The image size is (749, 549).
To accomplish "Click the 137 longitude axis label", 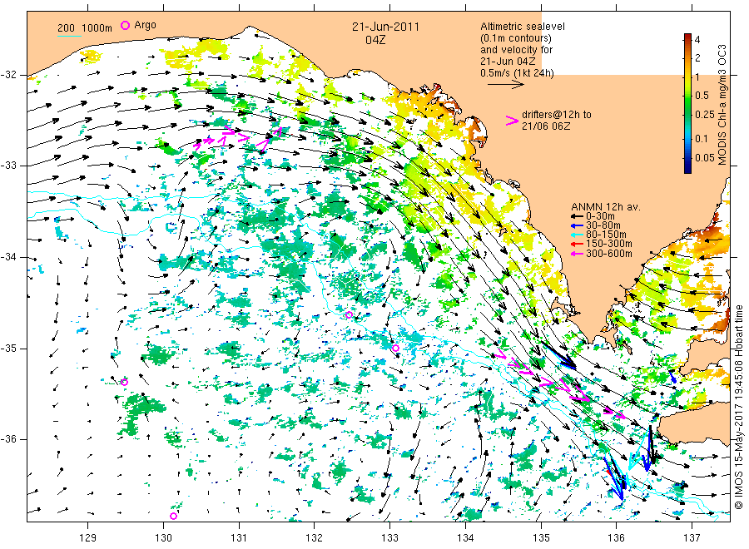I will pyautogui.click(x=692, y=538).
